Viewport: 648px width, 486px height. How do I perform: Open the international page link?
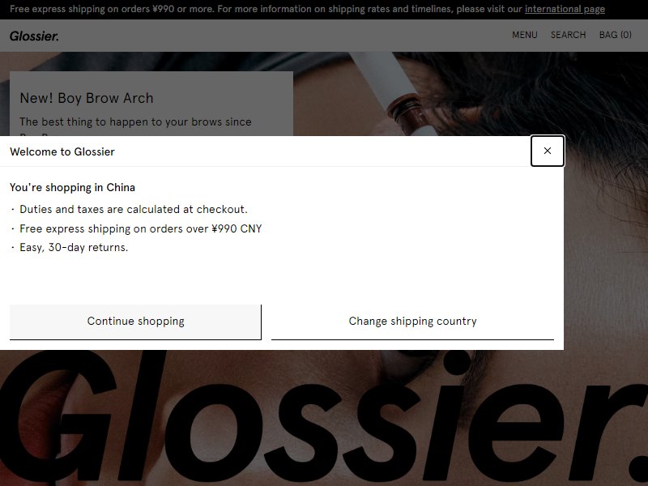tap(565, 9)
